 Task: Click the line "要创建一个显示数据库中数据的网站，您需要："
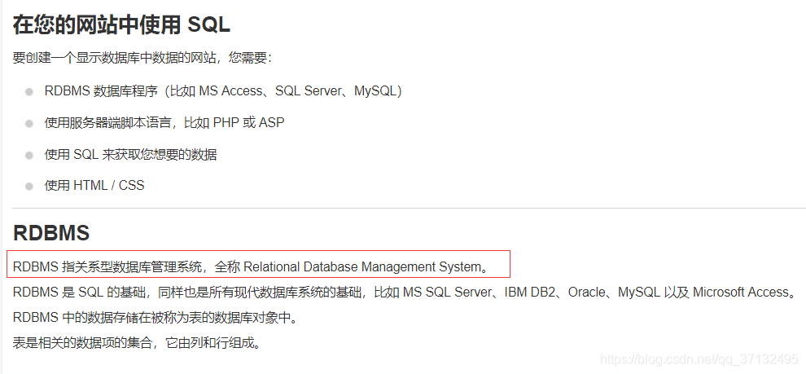pos(142,58)
